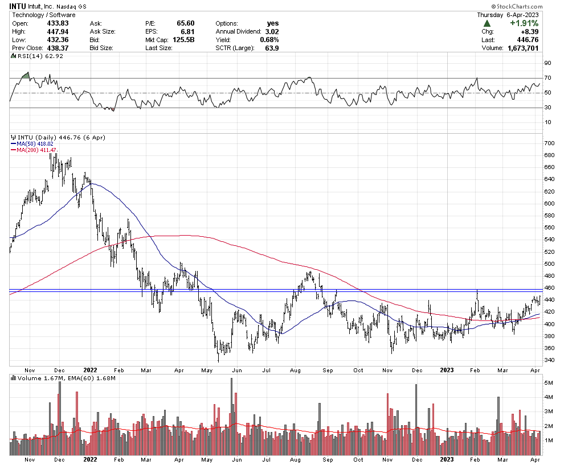The height and width of the screenshot is (465, 564).
Task: Click the RSI 70 axis level label
Action: click(x=547, y=77)
